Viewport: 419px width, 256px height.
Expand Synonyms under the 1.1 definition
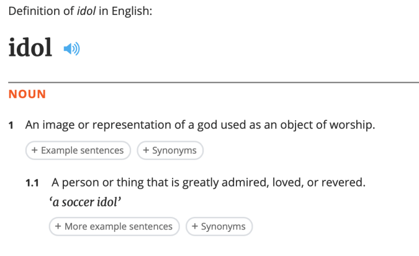(x=219, y=226)
